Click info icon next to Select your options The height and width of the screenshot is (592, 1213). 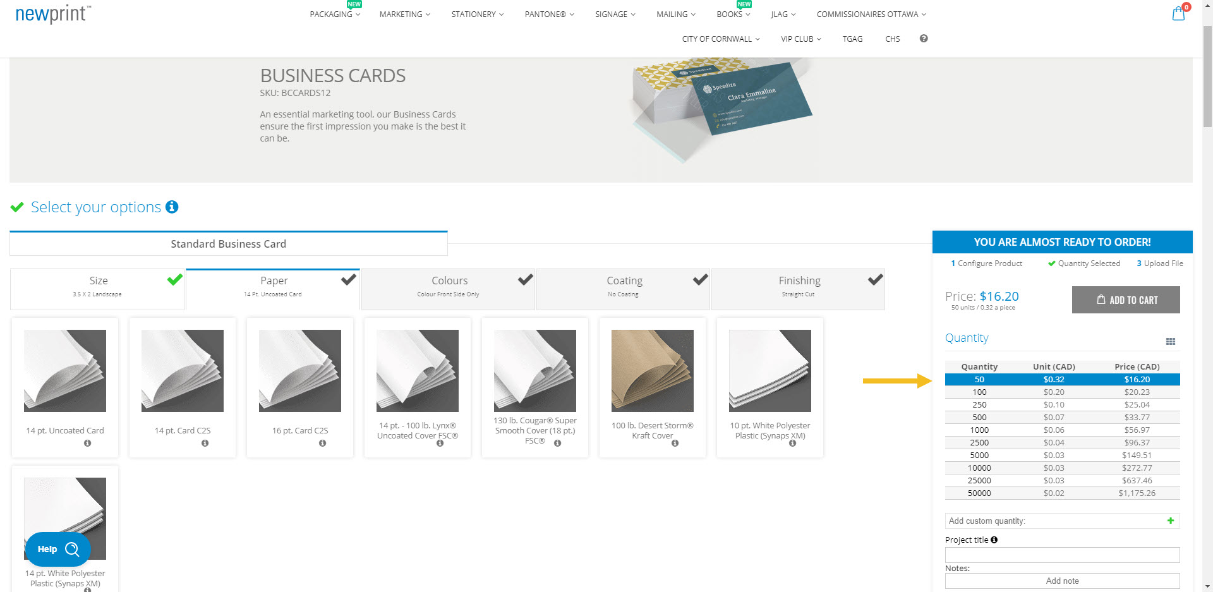point(172,207)
